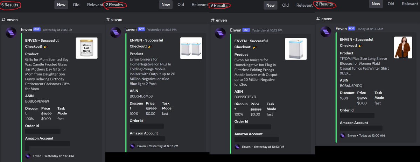
Task: Click timestamp Yesterday at 7:46 PM
Action: point(57,30)
